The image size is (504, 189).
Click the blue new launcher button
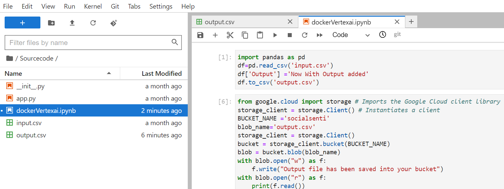pos(23,23)
